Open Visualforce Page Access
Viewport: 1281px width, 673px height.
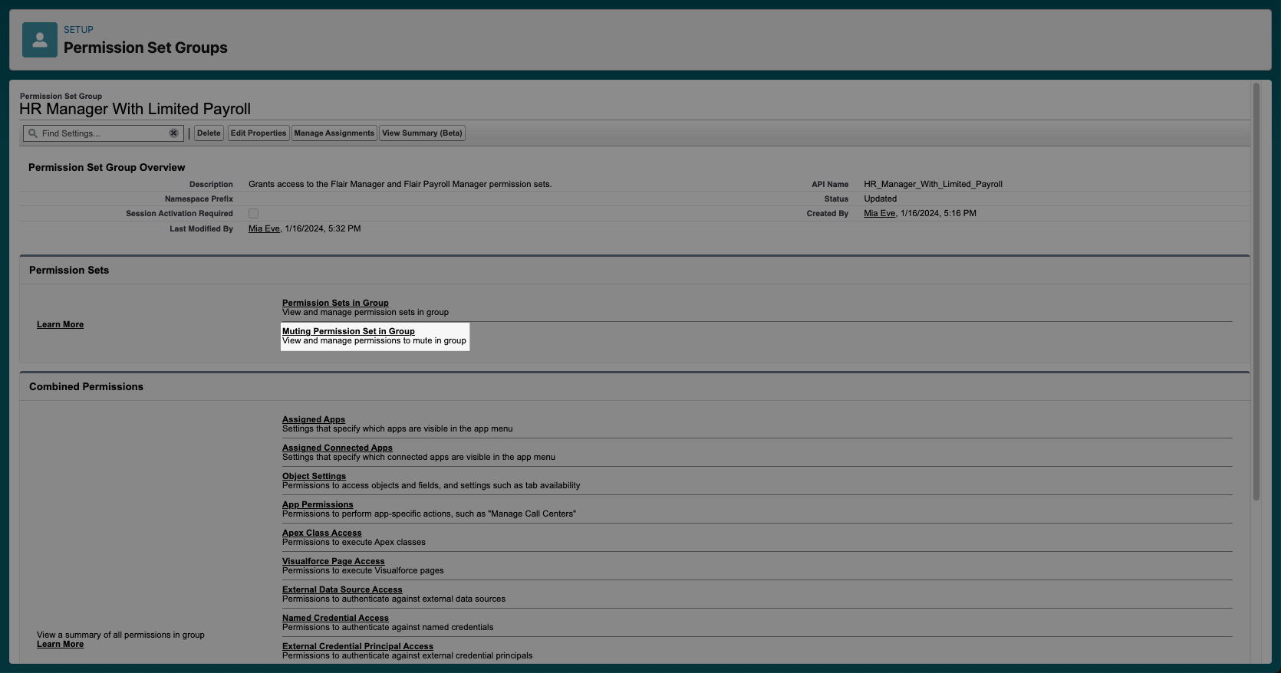[333, 561]
